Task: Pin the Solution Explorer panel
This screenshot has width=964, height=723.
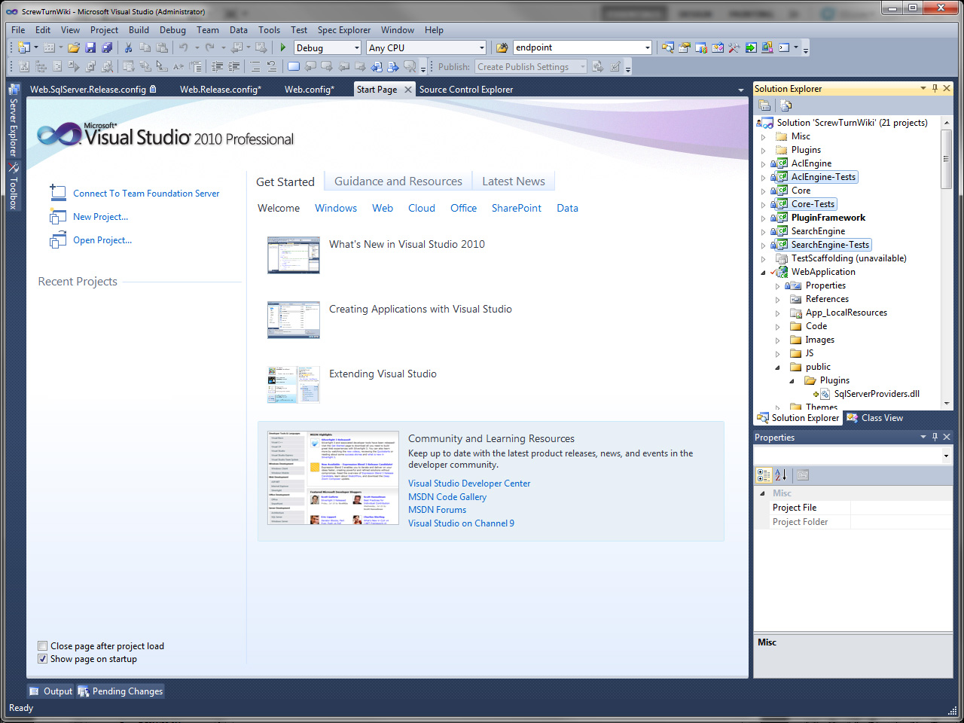Action: pyautogui.click(x=935, y=88)
